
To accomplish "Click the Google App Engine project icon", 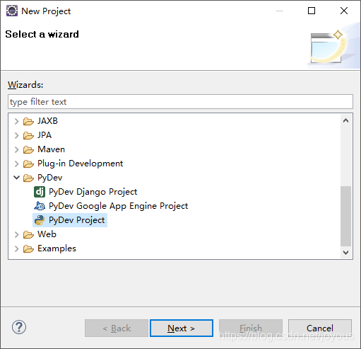I will [x=40, y=206].
